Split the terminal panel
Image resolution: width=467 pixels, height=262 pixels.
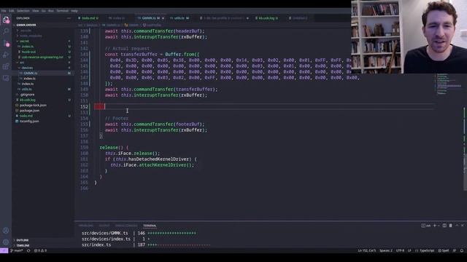pos(444,226)
